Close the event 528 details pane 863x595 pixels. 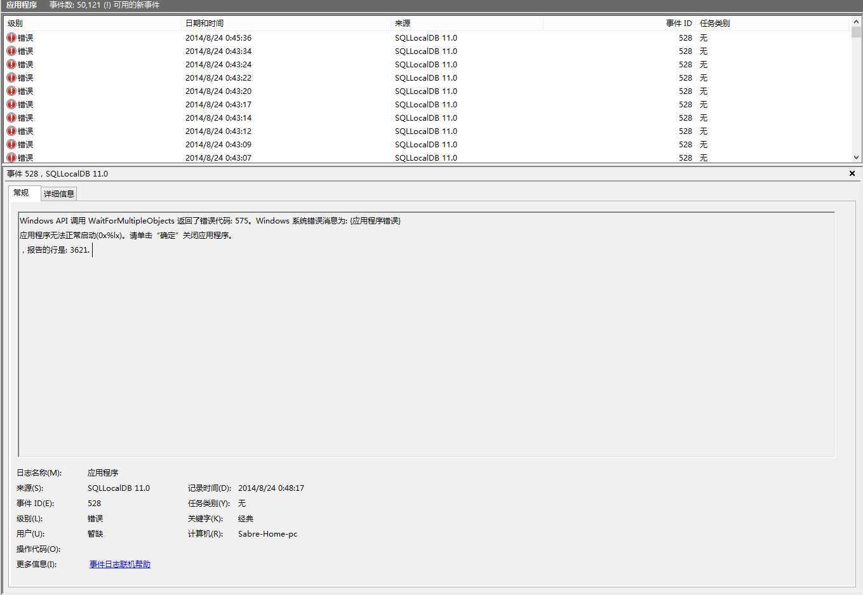point(852,173)
